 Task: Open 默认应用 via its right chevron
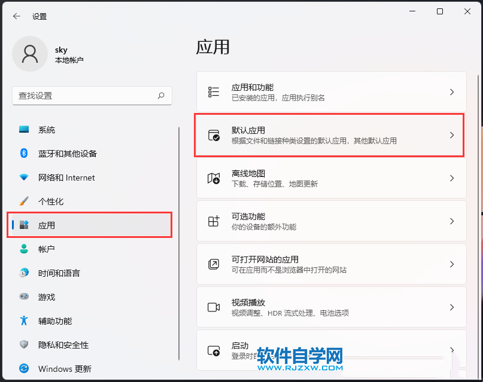(452, 135)
